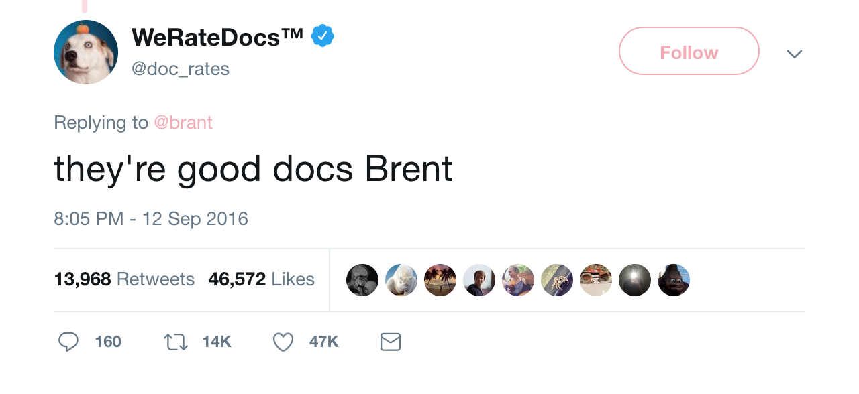Like the tweet with the heart icon

(x=283, y=342)
